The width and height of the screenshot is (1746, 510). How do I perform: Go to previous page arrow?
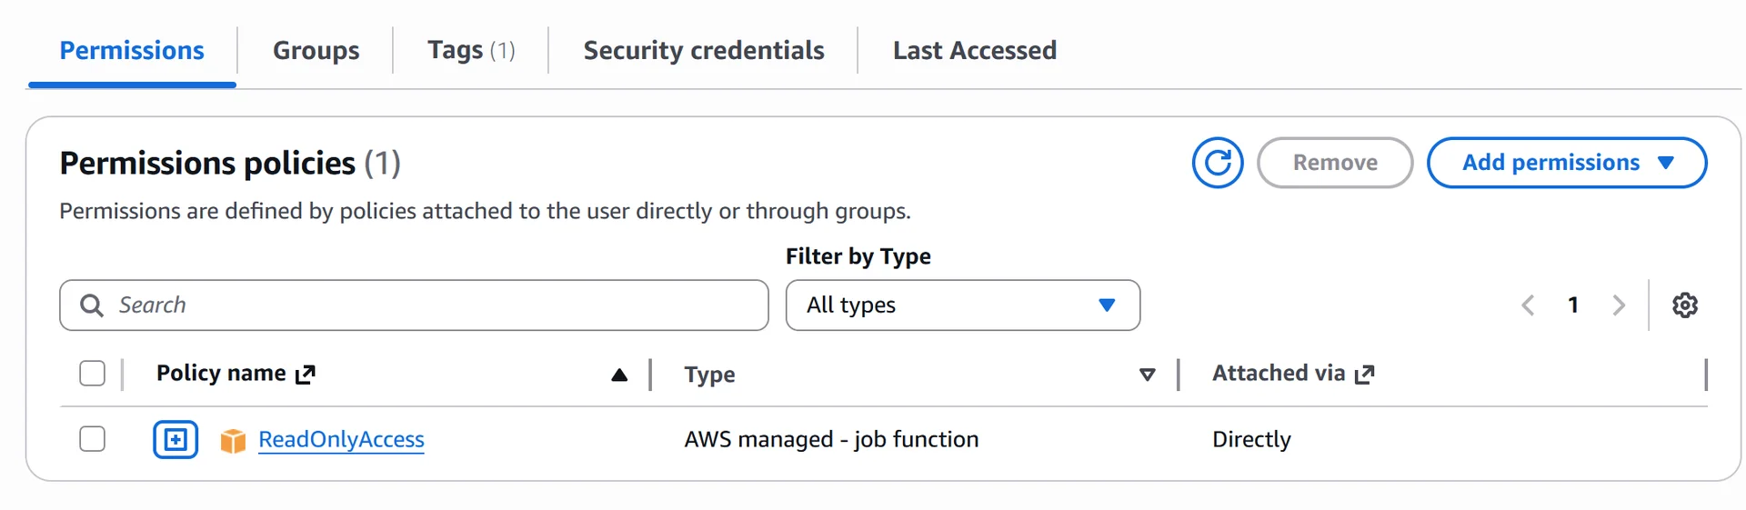tap(1528, 305)
